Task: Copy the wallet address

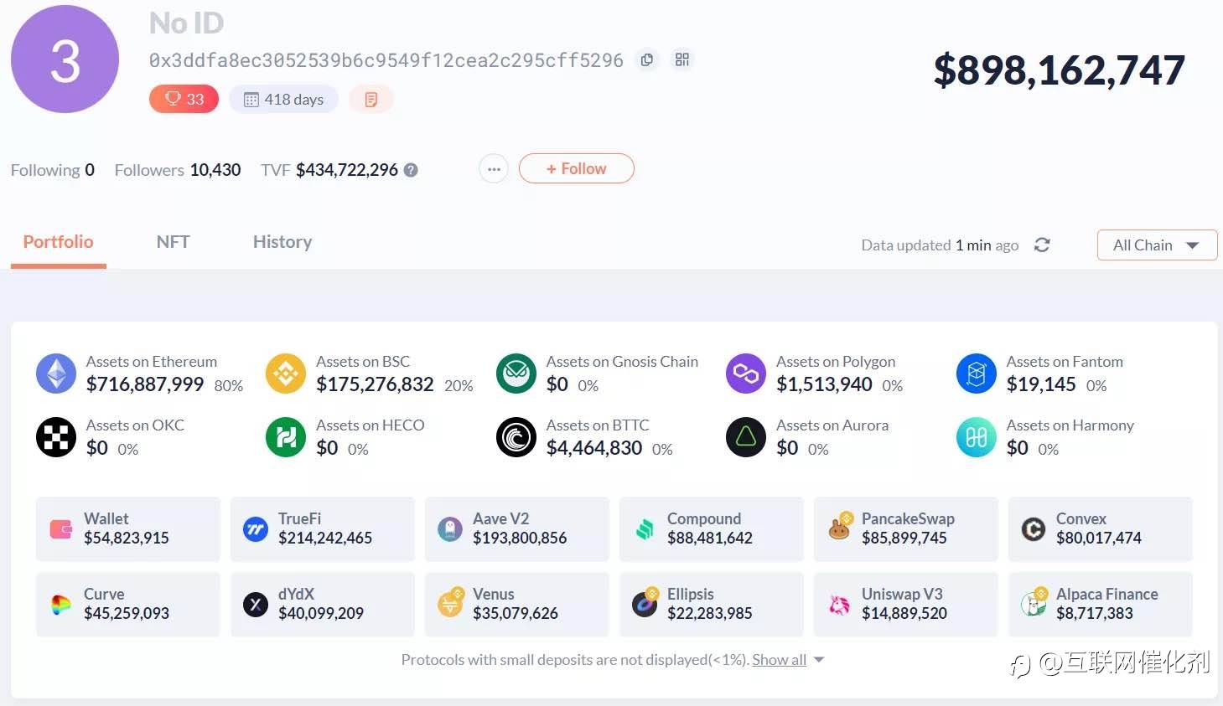Action: [x=646, y=60]
